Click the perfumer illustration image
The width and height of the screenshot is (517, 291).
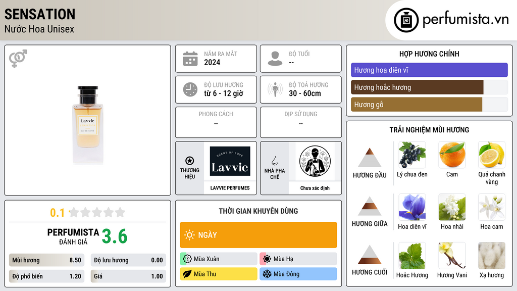[x=315, y=161]
